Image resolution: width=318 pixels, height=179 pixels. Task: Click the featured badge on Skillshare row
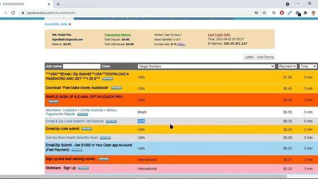coord(83,168)
